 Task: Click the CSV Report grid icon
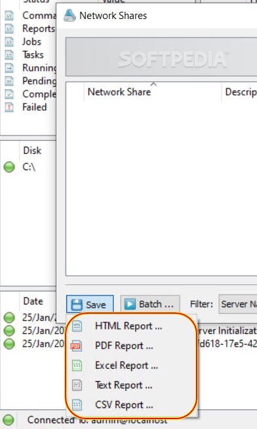[x=77, y=405]
